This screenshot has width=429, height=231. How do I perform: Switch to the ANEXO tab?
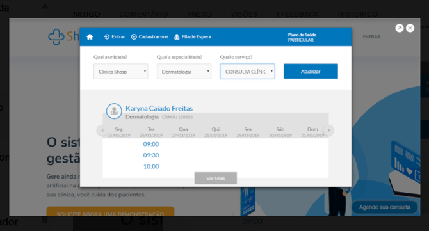(199, 14)
